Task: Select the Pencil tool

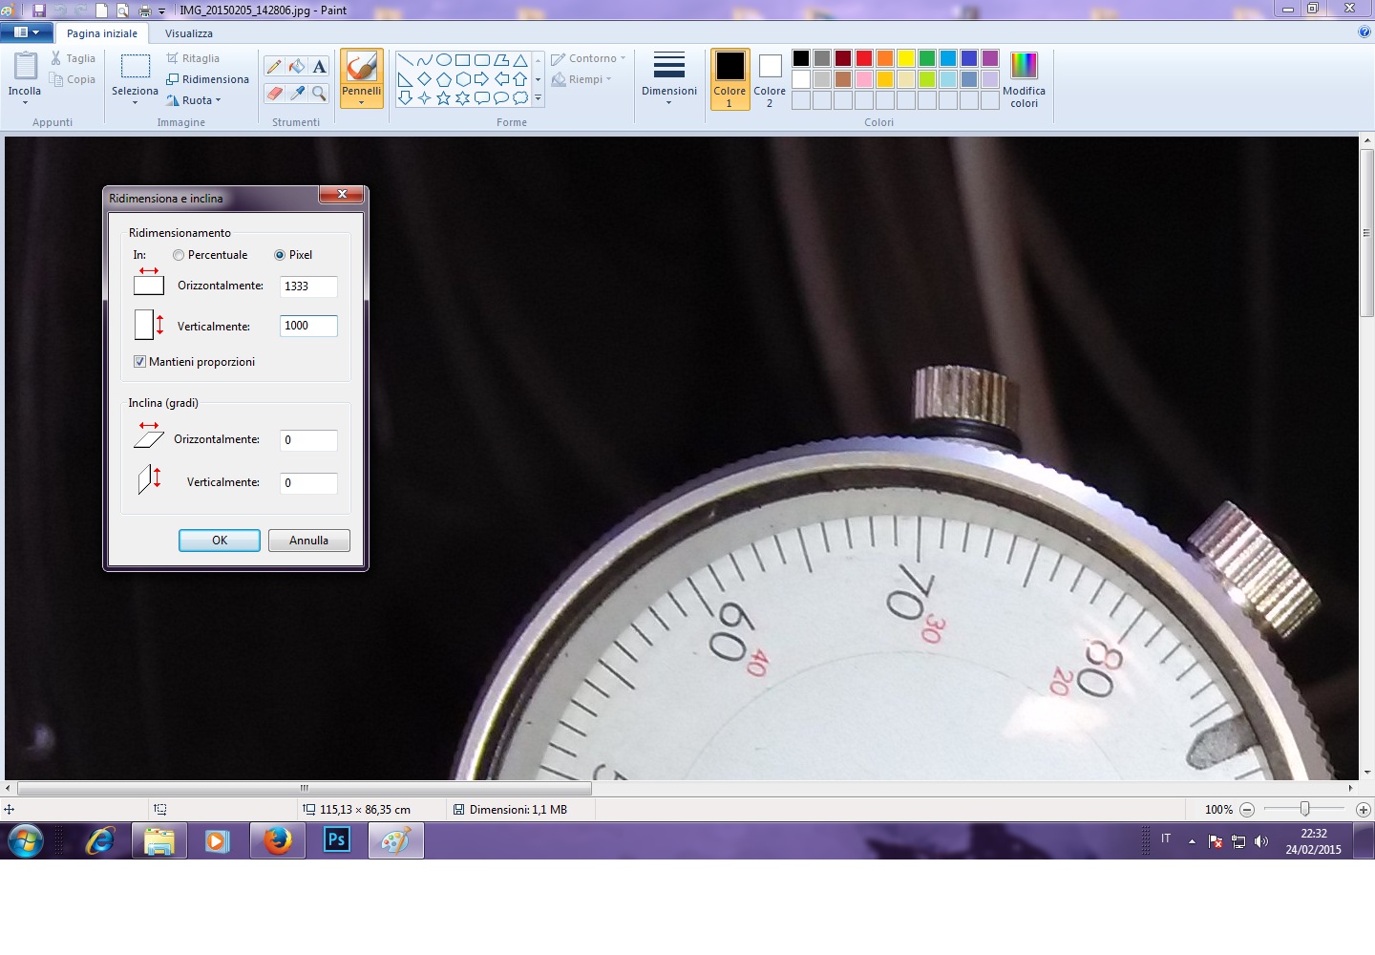Action: coord(274,66)
